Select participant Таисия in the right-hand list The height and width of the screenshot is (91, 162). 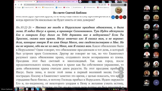tap(147, 64)
